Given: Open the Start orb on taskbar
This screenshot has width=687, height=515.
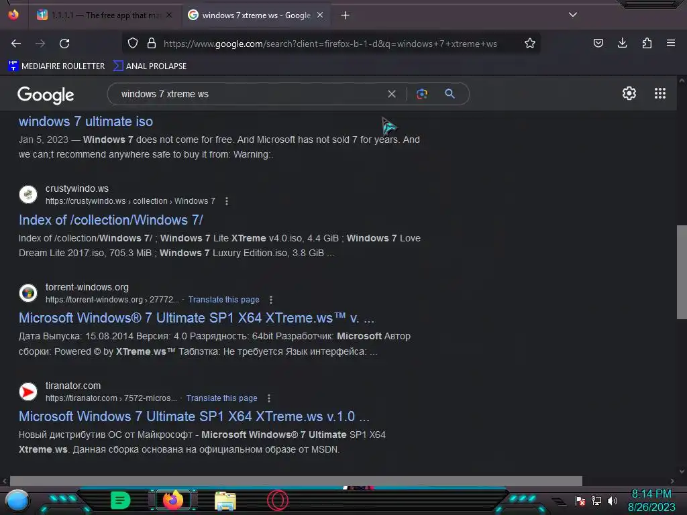Looking at the screenshot, I should [17, 501].
